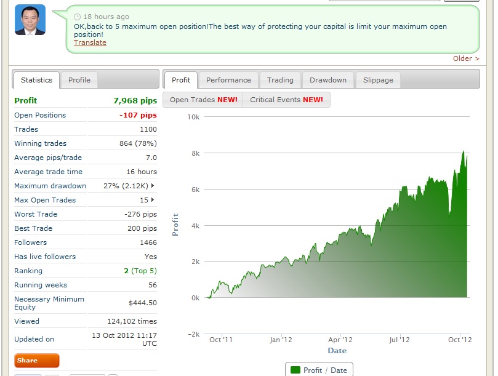Switch to the Profile tab
This screenshot has height=376, width=498.
pyautogui.click(x=79, y=80)
